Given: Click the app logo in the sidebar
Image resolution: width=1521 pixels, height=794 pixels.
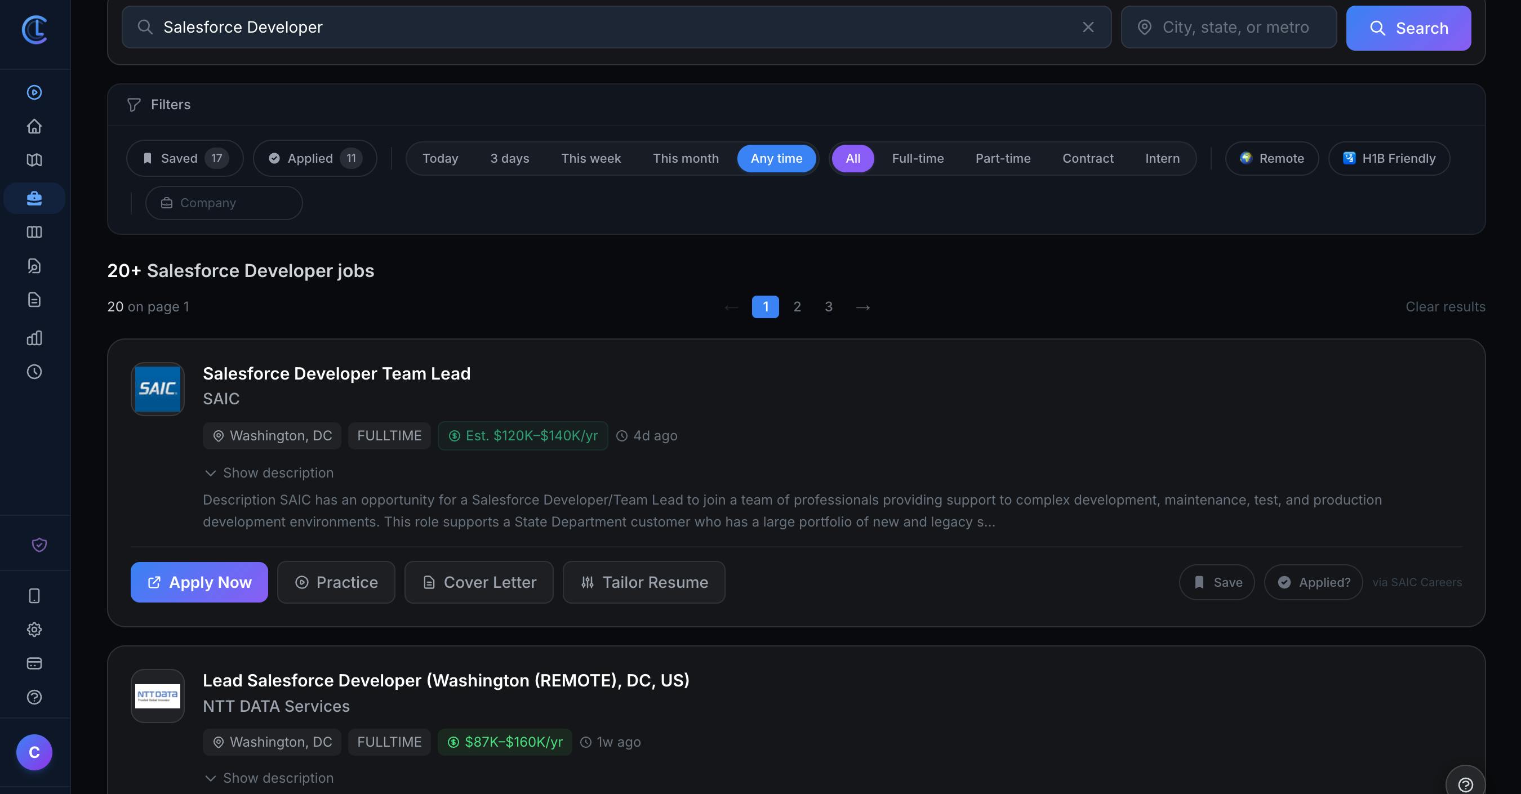Looking at the screenshot, I should tap(34, 29).
